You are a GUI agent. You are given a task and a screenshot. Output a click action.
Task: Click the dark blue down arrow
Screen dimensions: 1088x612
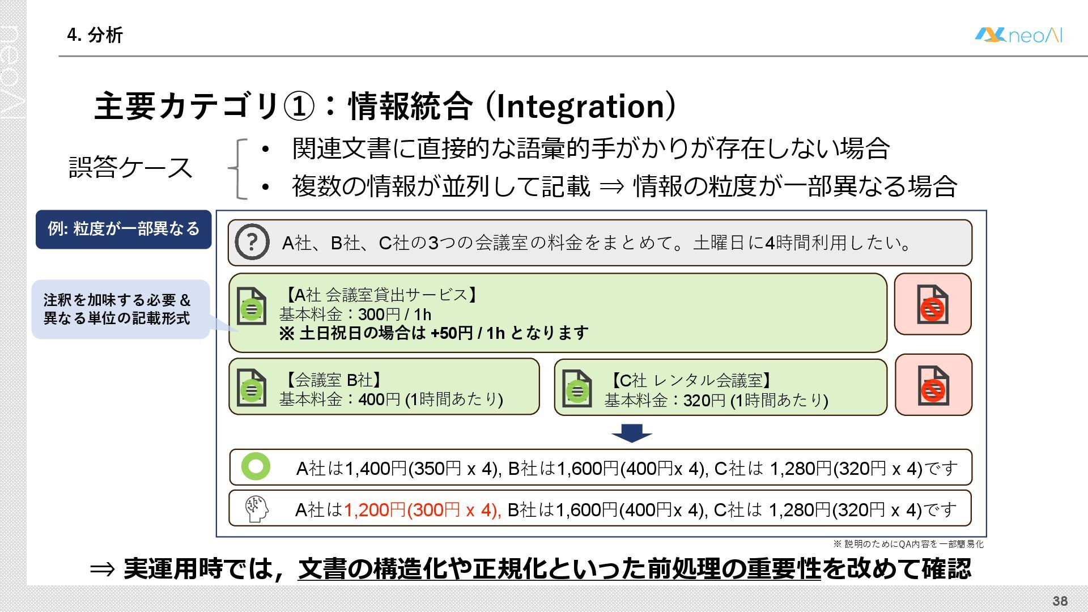[631, 433]
